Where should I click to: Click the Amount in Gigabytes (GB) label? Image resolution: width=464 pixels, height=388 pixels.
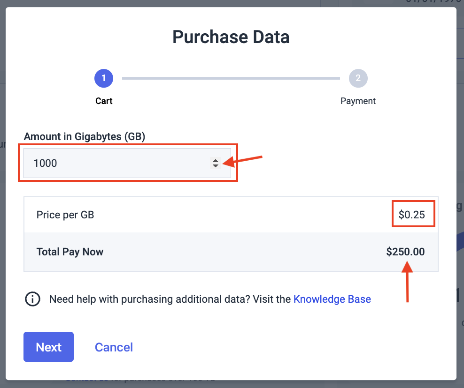pos(85,136)
